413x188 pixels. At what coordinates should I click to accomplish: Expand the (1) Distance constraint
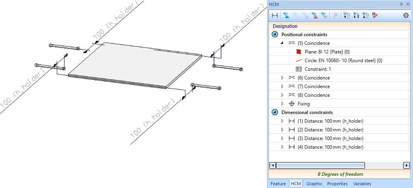click(282, 121)
